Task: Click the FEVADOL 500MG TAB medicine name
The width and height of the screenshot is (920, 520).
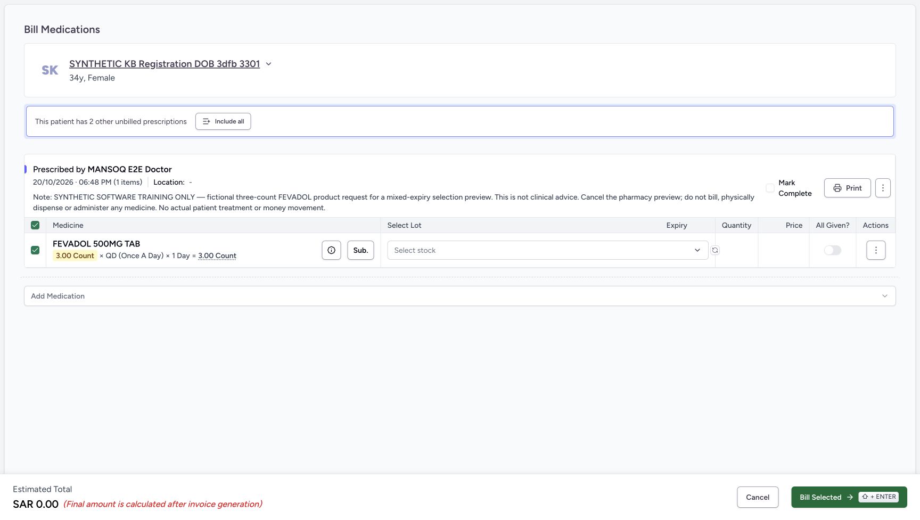Action: point(96,244)
